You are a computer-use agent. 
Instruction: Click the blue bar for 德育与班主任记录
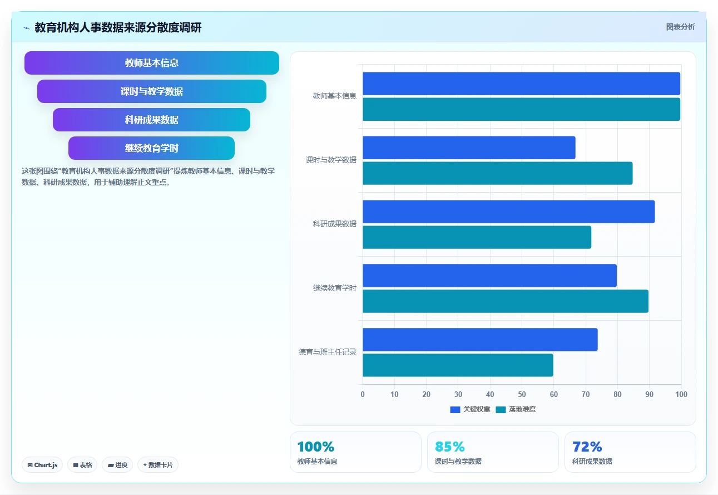pos(480,340)
